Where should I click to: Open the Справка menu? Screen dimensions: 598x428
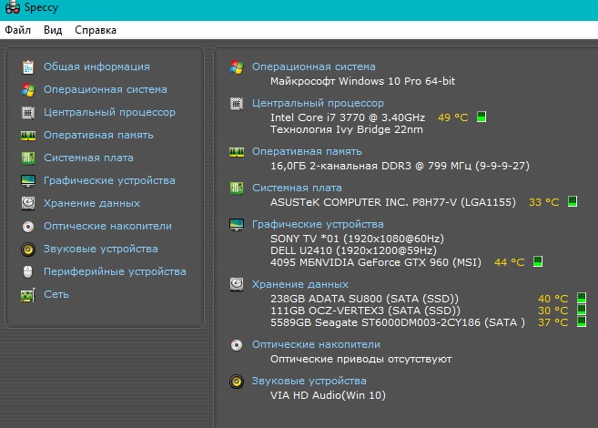96,30
